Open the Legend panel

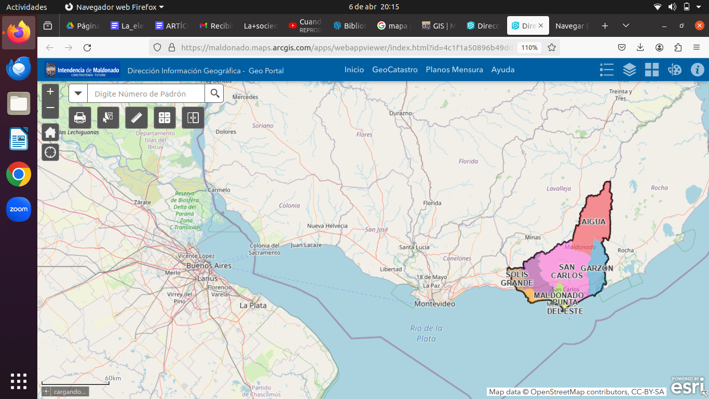pos(606,70)
